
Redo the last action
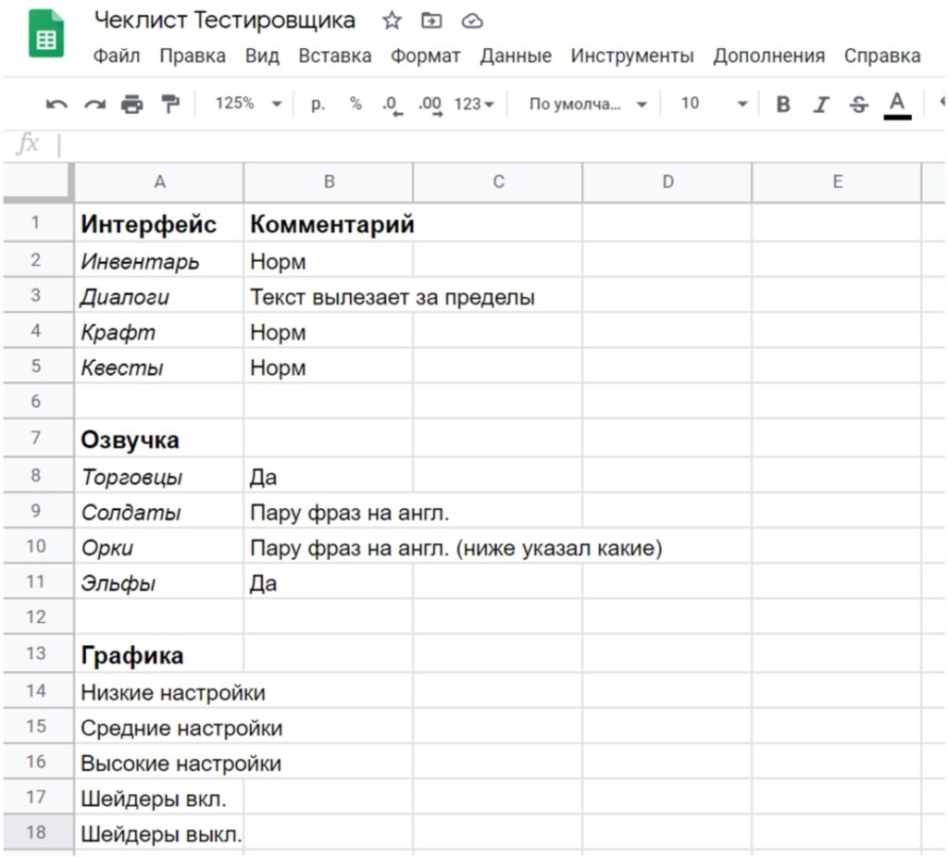tap(94, 104)
